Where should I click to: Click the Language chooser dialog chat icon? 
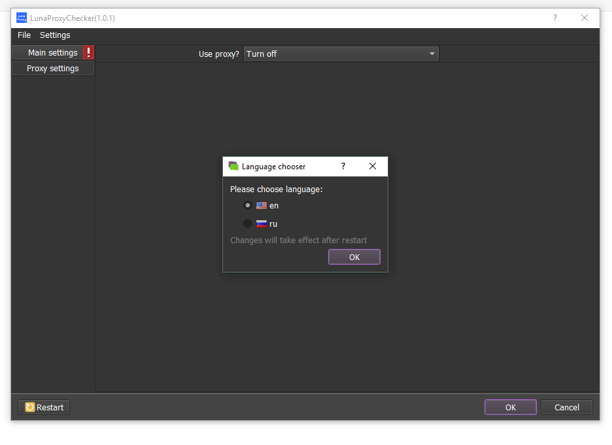point(233,167)
